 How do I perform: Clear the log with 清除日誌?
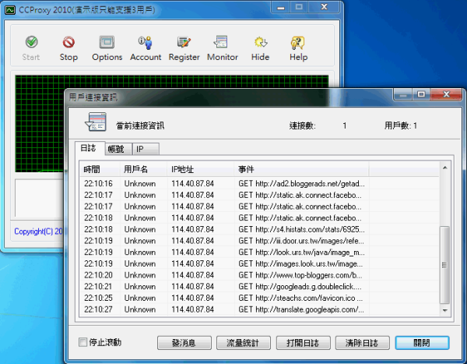tap(362, 343)
